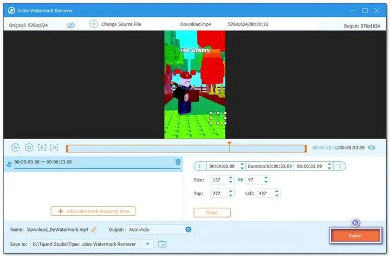Toggle the preview eye icon

click(x=70, y=25)
